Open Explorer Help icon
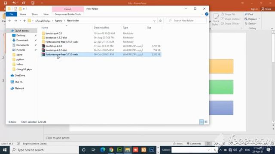275x154 pixels. coord(207,14)
